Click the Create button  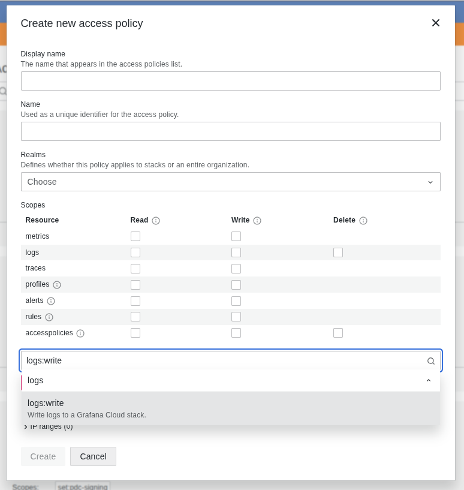pyautogui.click(x=43, y=456)
